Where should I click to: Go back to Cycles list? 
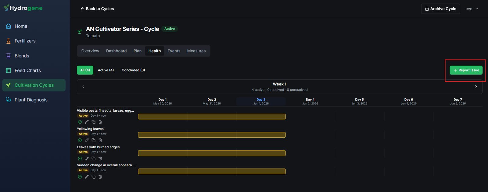[97, 9]
